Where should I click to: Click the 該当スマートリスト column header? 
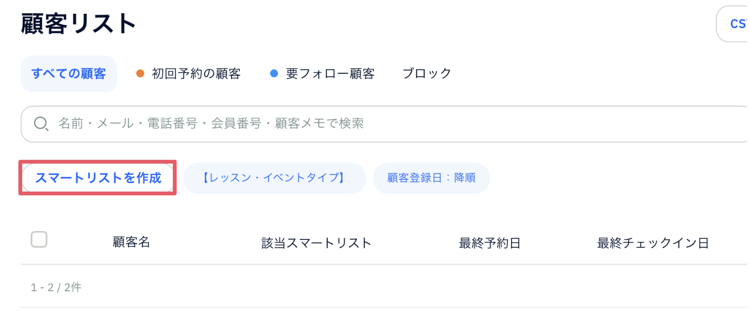pos(316,243)
